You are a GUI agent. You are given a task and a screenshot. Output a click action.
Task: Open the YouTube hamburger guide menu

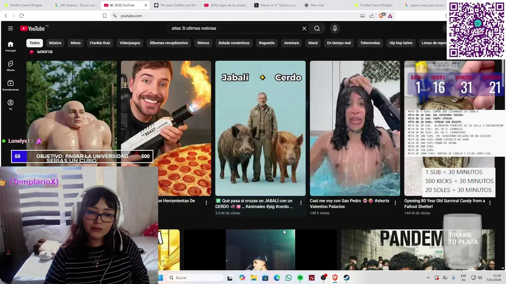click(11, 28)
